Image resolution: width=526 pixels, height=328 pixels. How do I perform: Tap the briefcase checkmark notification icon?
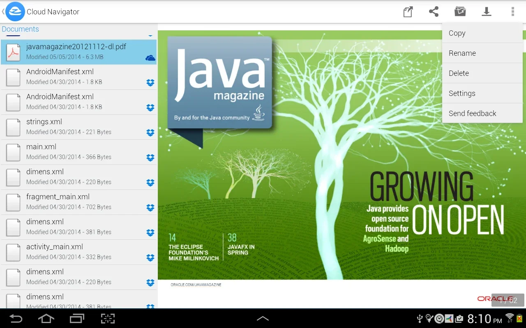point(459,319)
